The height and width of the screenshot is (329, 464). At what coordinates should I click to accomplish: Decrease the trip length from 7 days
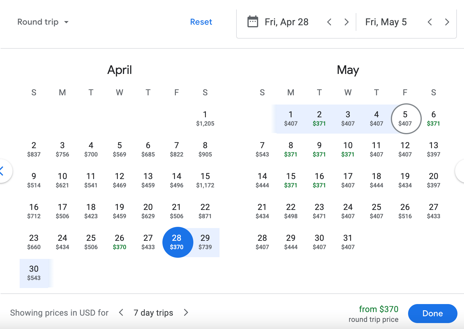click(x=121, y=312)
